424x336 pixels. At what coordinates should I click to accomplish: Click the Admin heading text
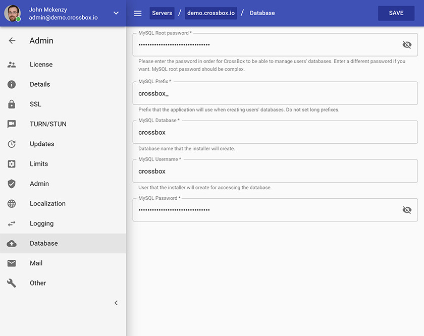pos(41,41)
